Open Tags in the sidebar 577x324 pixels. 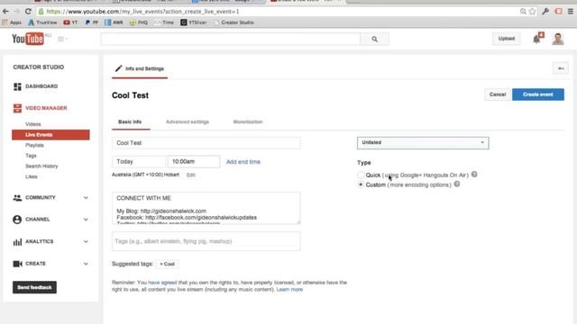click(31, 156)
